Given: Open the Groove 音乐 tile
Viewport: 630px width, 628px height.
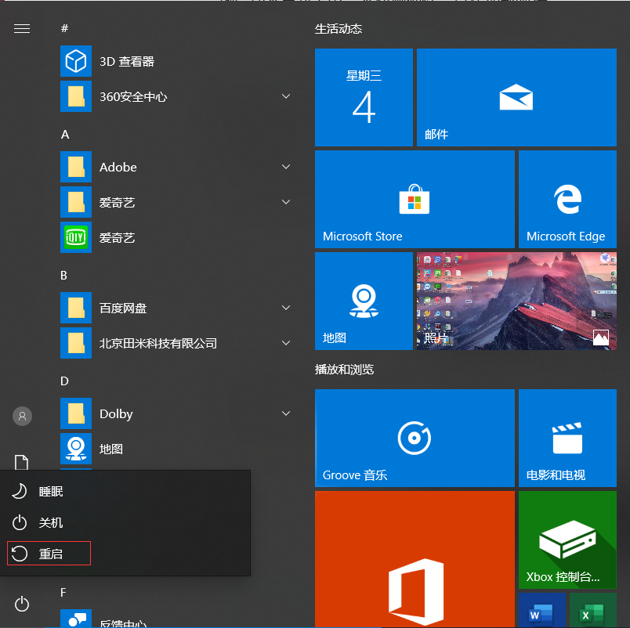Looking at the screenshot, I should pyautogui.click(x=415, y=438).
